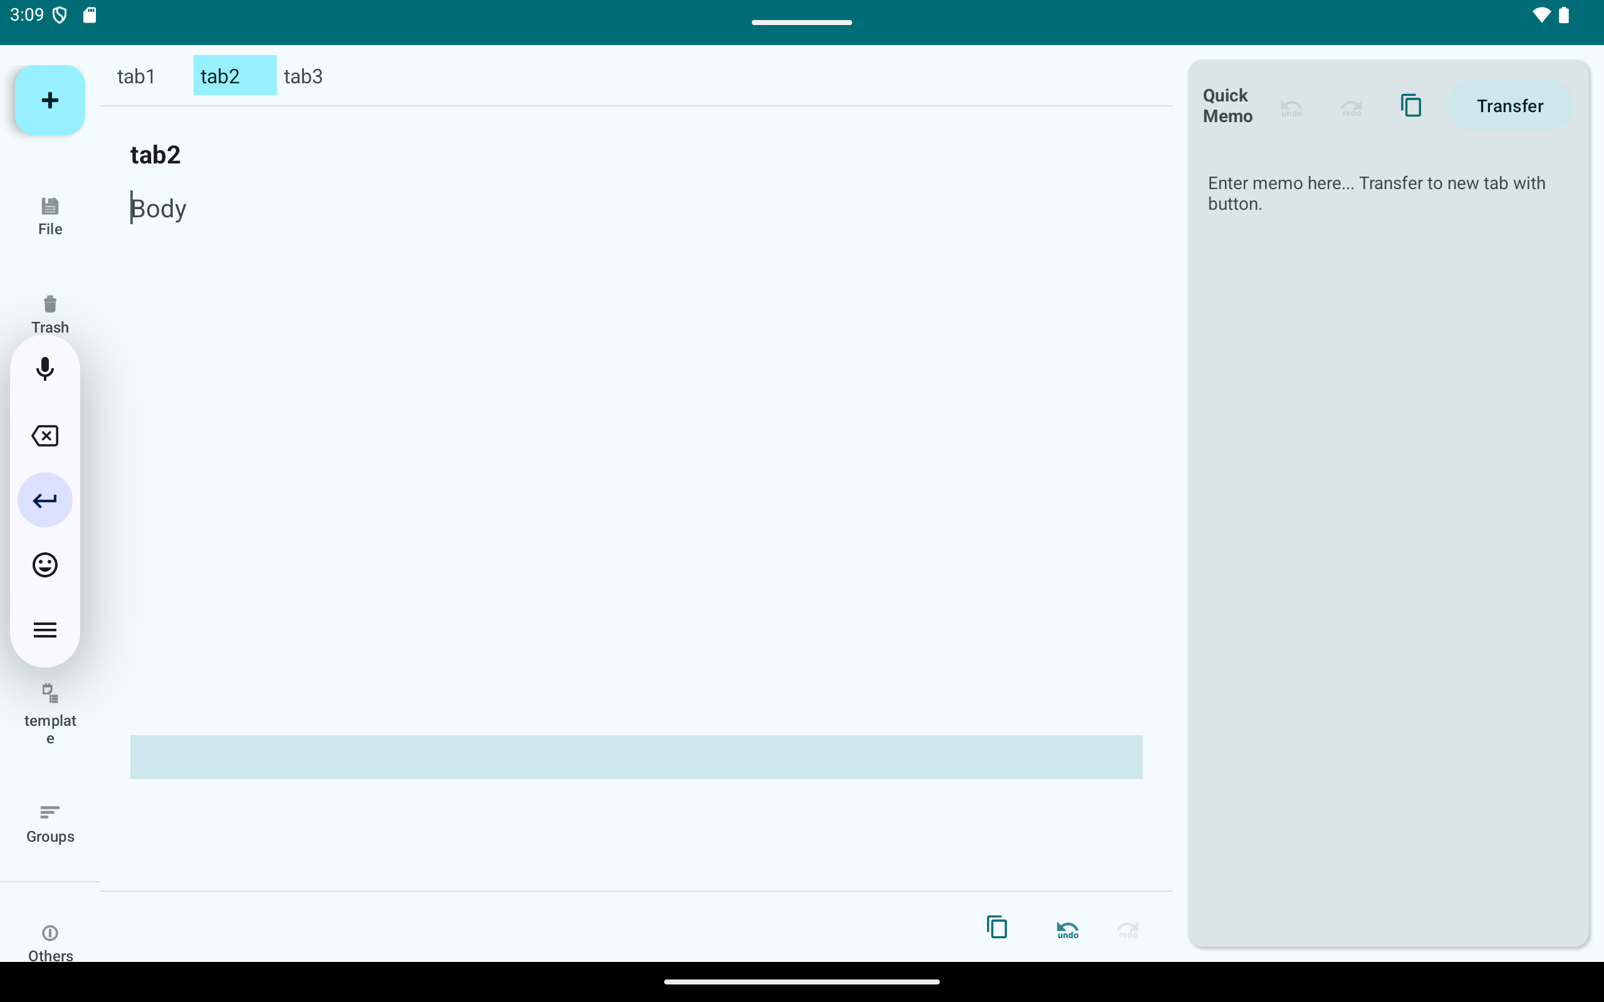The image size is (1604, 1002).
Task: Copy the note with bottom copy icon
Action: 997,927
